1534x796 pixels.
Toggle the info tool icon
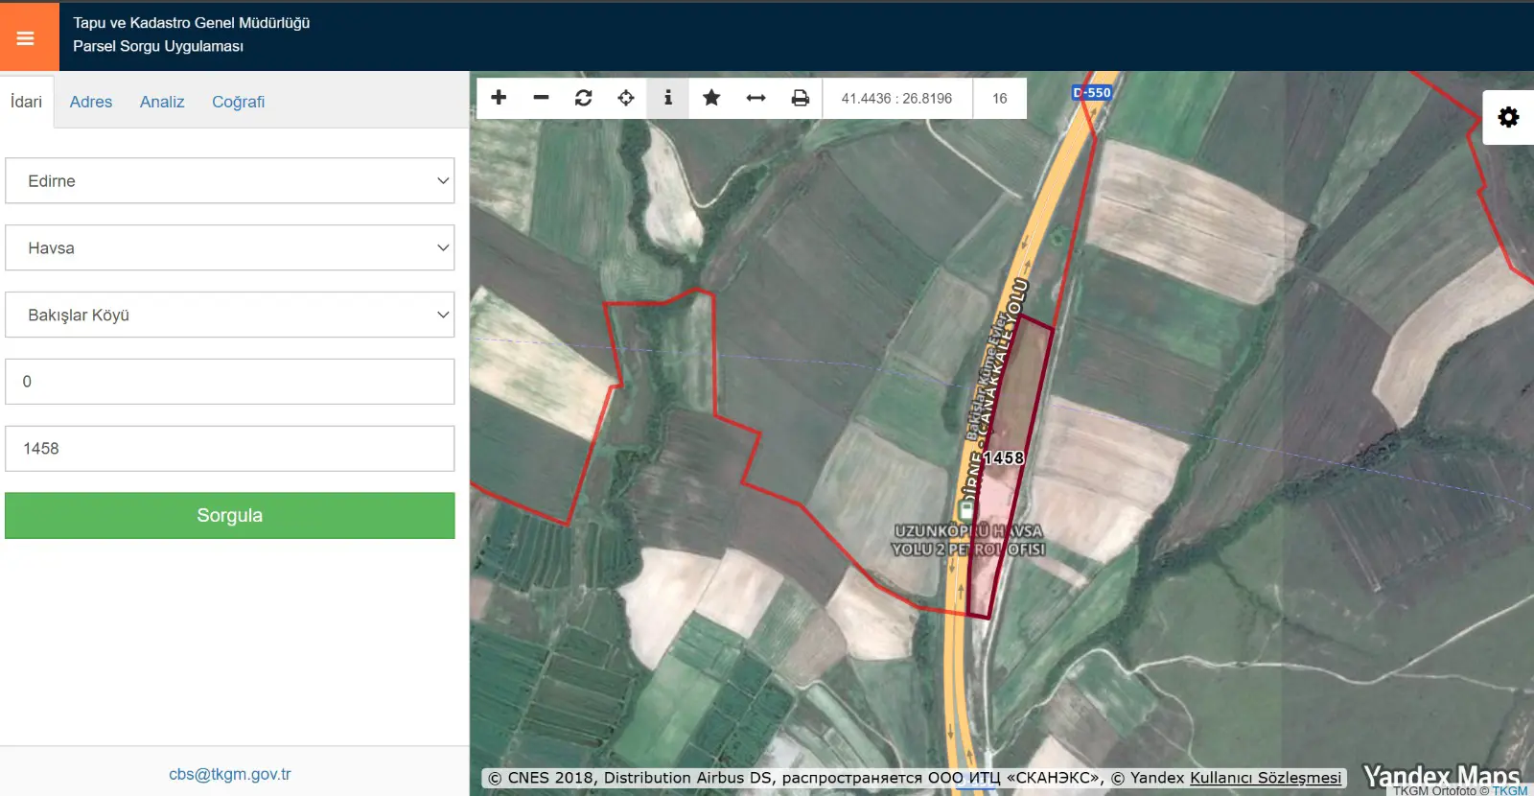pyautogui.click(x=668, y=98)
